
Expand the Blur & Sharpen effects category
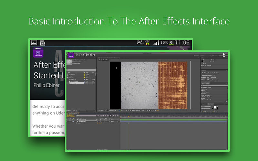201,92
